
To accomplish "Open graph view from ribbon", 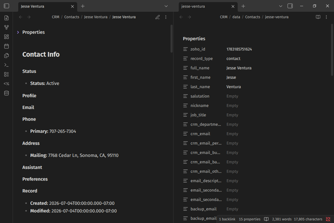I will point(6,27).
